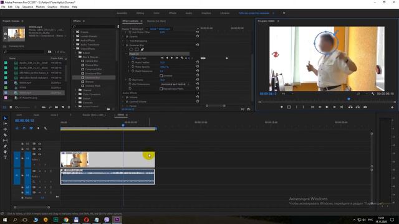Collapse Blur & Sharpen folder
This screenshot has height=224, width=399.
click(76, 57)
